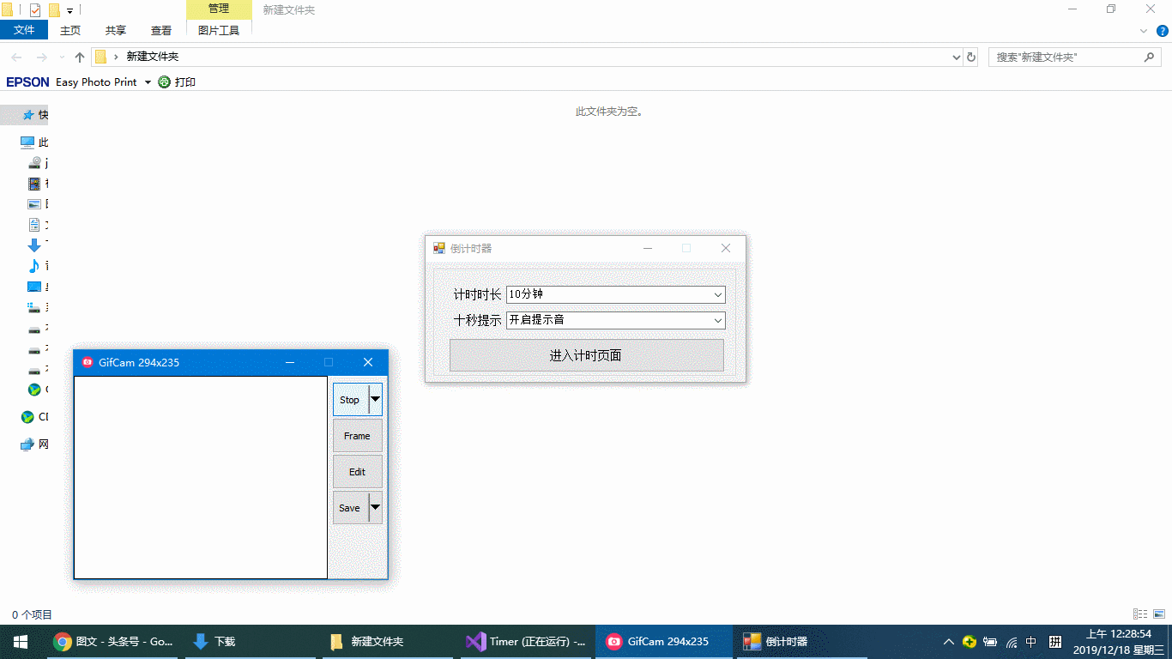Open the 计时时长 dropdown showing 10分钟
Screen dimensions: 1172x659
(717, 294)
